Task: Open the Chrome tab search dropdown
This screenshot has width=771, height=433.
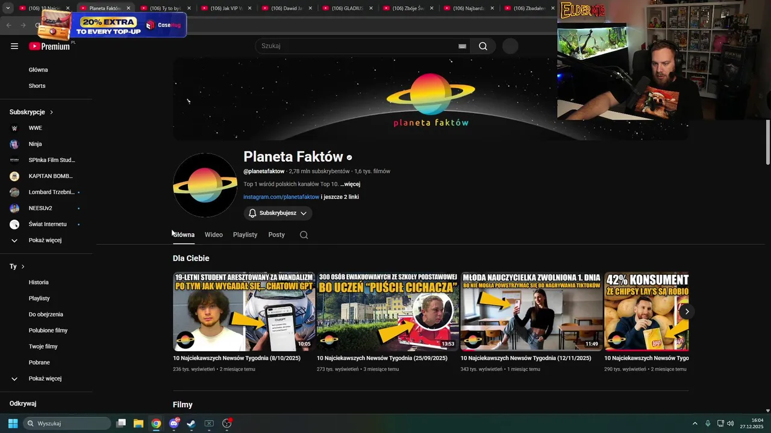Action: pyautogui.click(x=8, y=8)
